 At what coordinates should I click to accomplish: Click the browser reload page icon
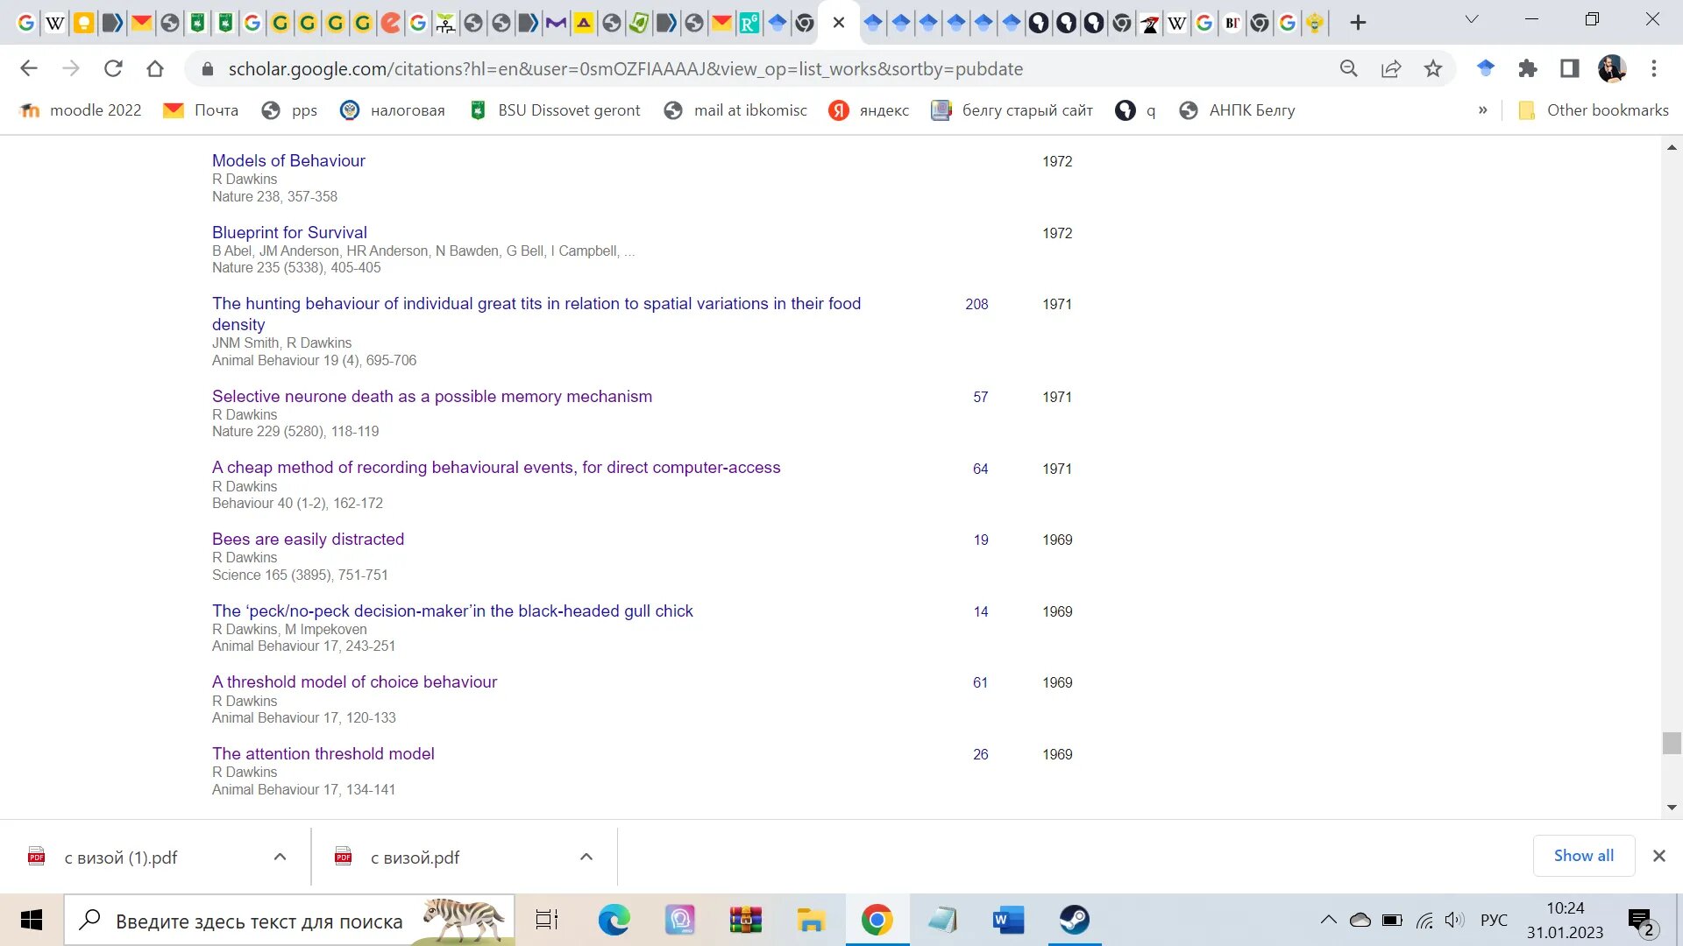tap(113, 68)
